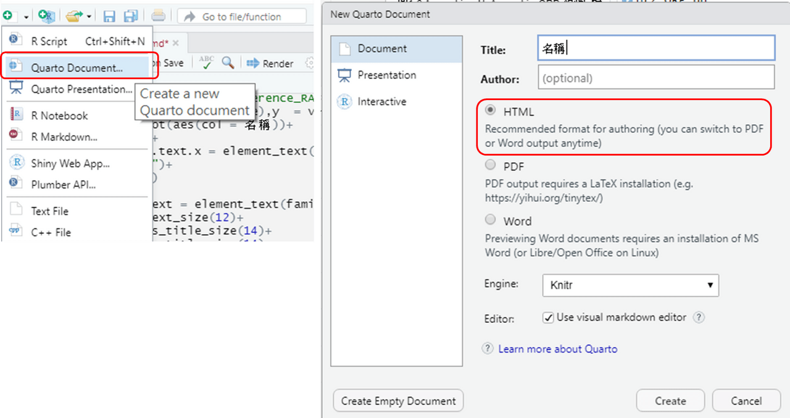
Task: Click the visual markdown editor help icon
Action: (x=698, y=317)
